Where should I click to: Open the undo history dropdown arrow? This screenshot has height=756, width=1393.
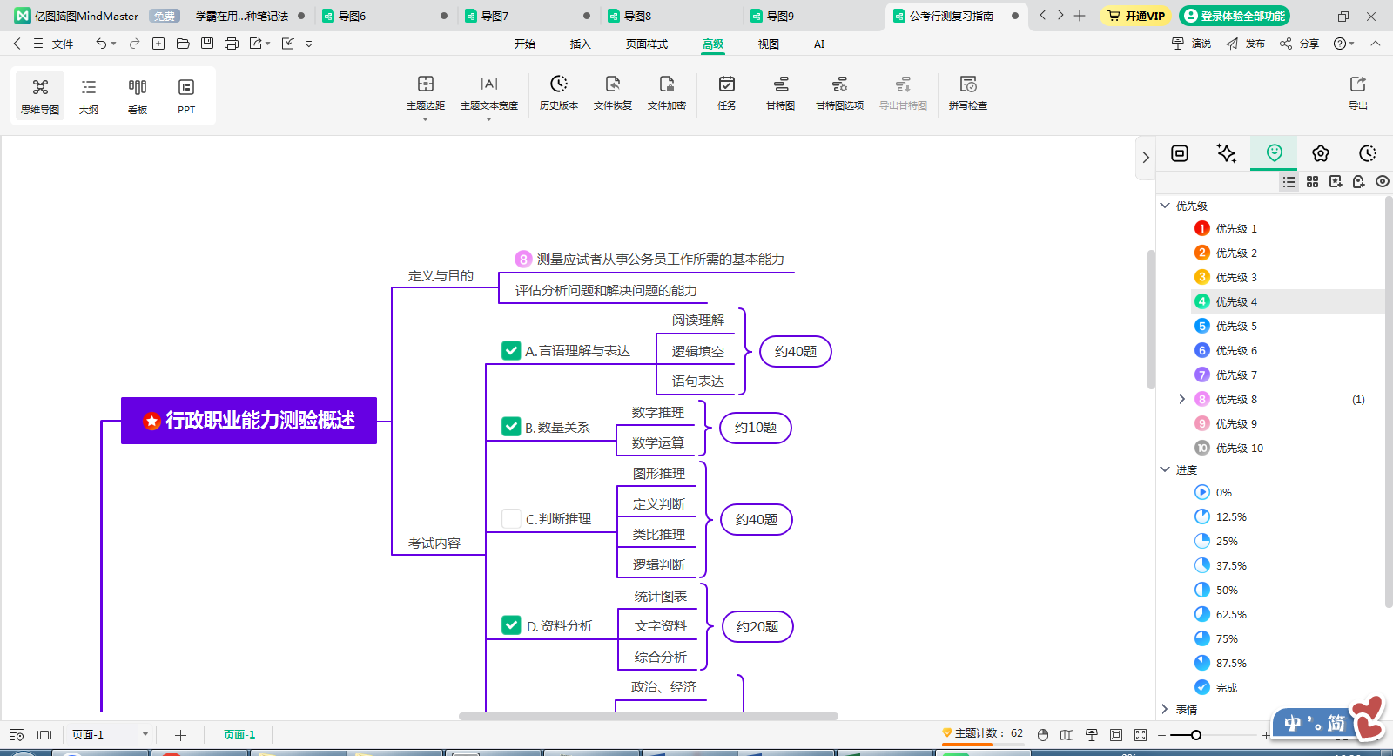point(114,44)
